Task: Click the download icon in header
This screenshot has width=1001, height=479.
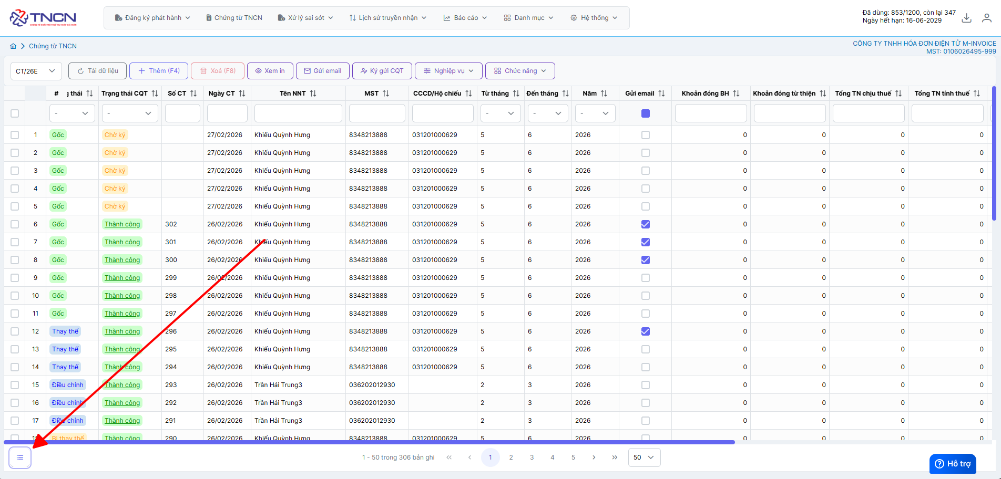Action: click(x=966, y=18)
